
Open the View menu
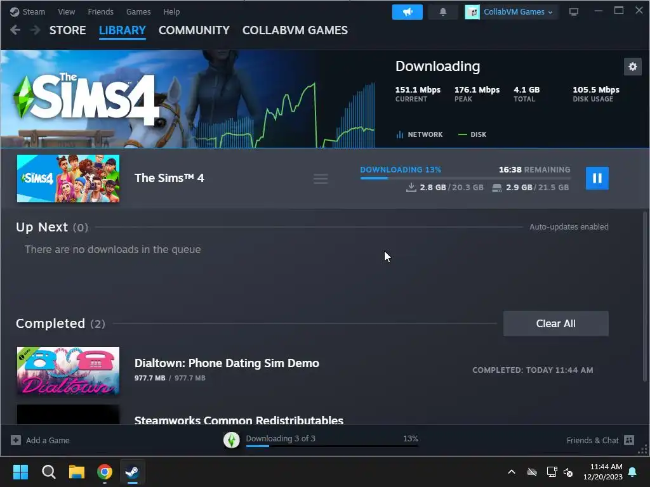(x=66, y=11)
